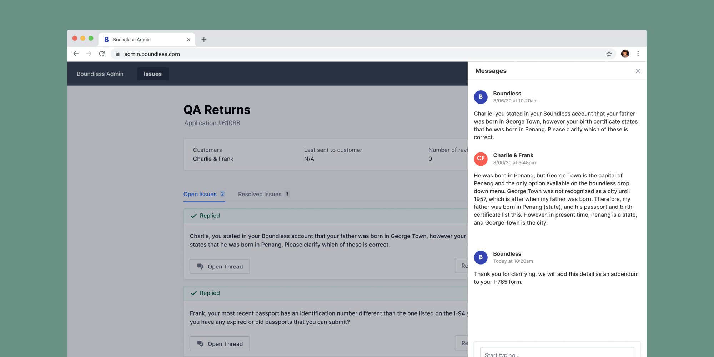Switch to the Open Issues tab
Image resolution: width=714 pixels, height=357 pixels.
[x=204, y=194]
